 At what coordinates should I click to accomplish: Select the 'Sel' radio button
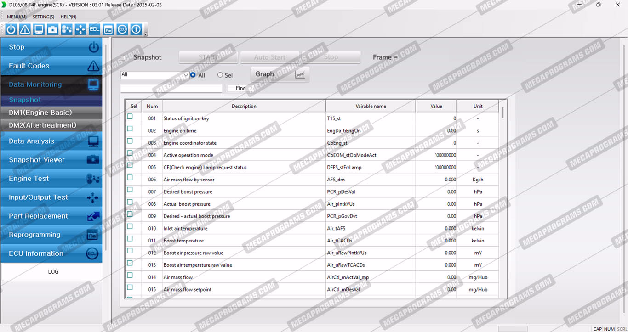coord(220,75)
